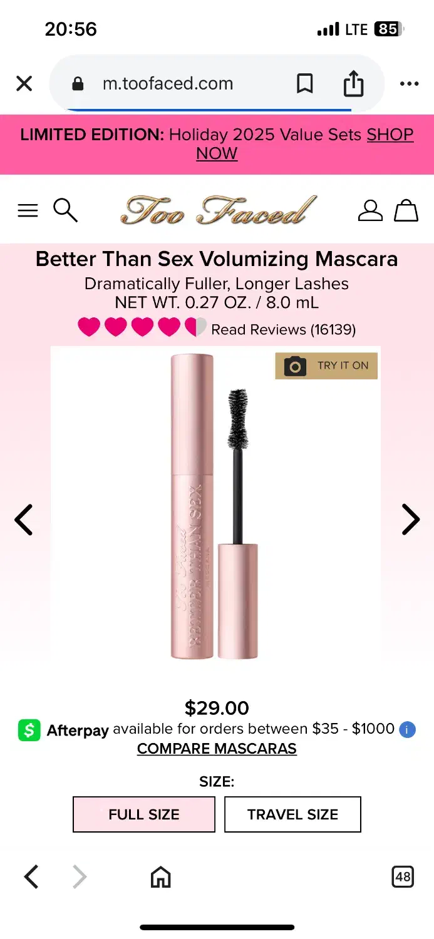Open the COMPARE MASCARAS link
This screenshot has height=939, width=434.
217,749
